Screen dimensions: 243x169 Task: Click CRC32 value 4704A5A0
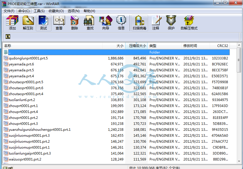[220, 135]
